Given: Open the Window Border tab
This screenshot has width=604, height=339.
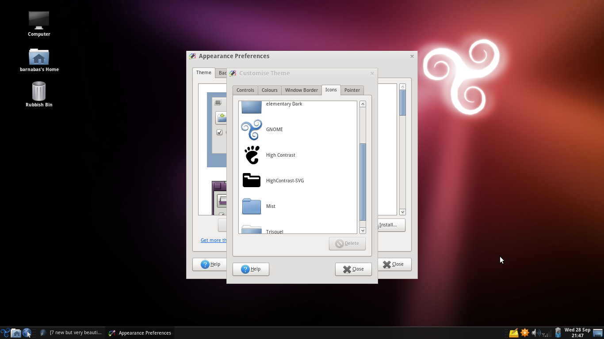Looking at the screenshot, I should [302, 90].
